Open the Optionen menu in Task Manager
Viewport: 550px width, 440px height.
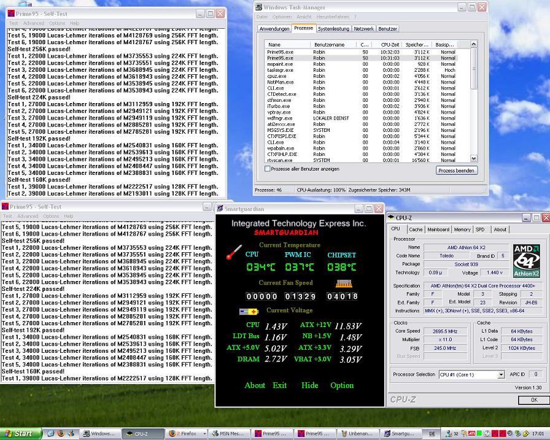click(x=282, y=17)
